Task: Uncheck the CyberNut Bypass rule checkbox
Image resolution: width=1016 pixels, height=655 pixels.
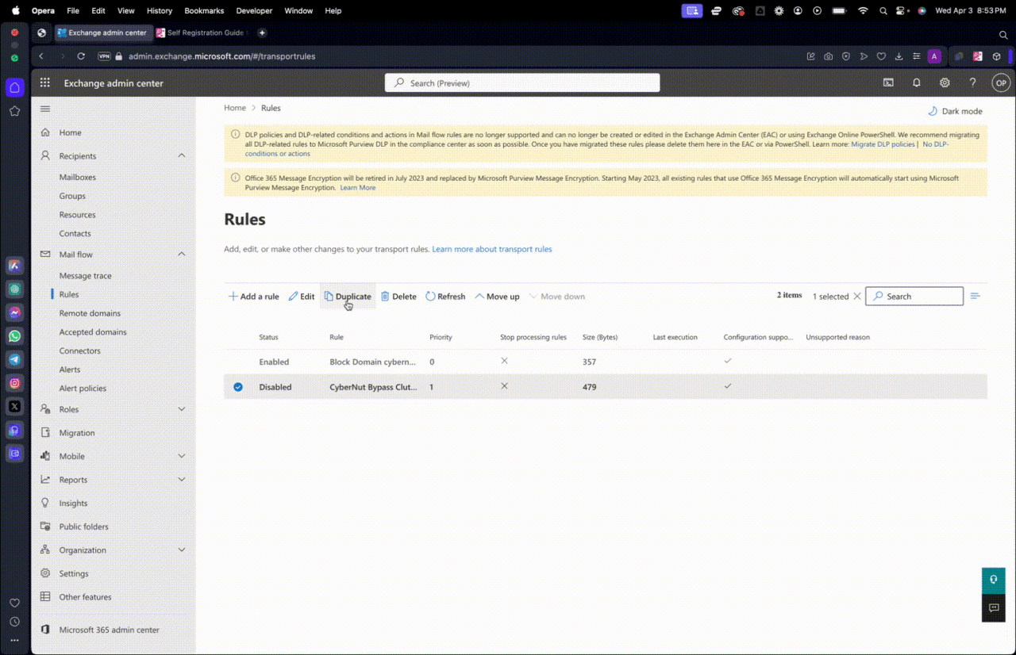Action: (x=238, y=387)
